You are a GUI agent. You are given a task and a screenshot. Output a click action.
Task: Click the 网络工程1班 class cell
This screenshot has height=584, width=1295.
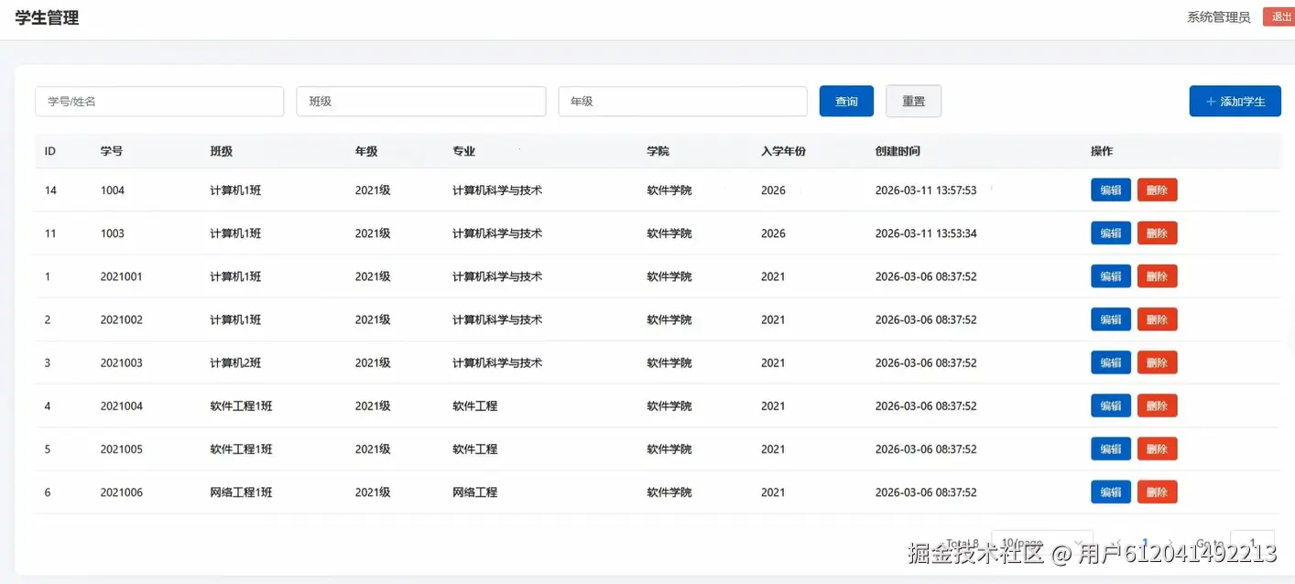pyautogui.click(x=241, y=492)
